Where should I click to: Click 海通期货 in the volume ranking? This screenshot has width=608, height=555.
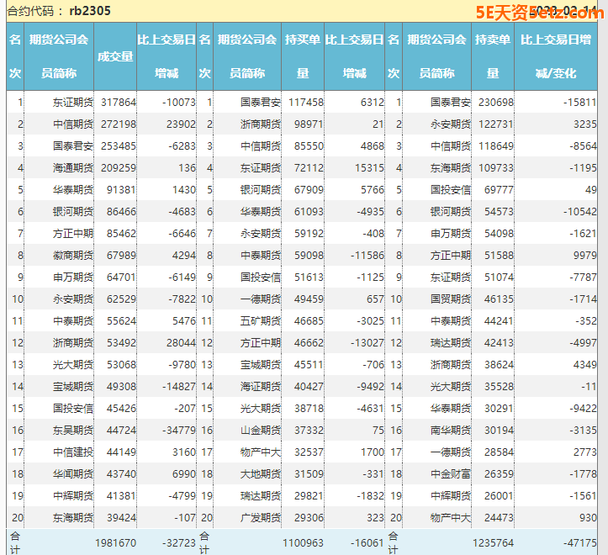coord(73,168)
